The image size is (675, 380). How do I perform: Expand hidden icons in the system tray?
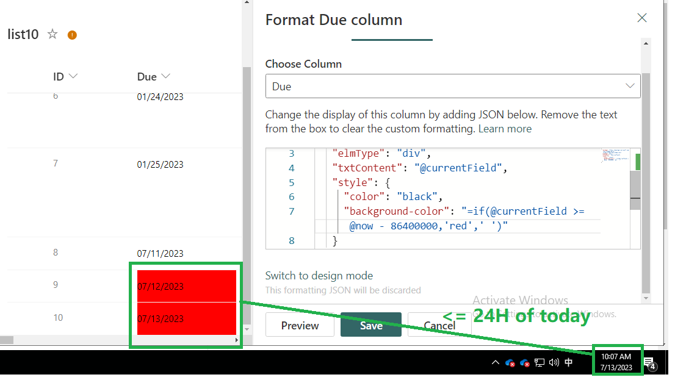point(496,362)
